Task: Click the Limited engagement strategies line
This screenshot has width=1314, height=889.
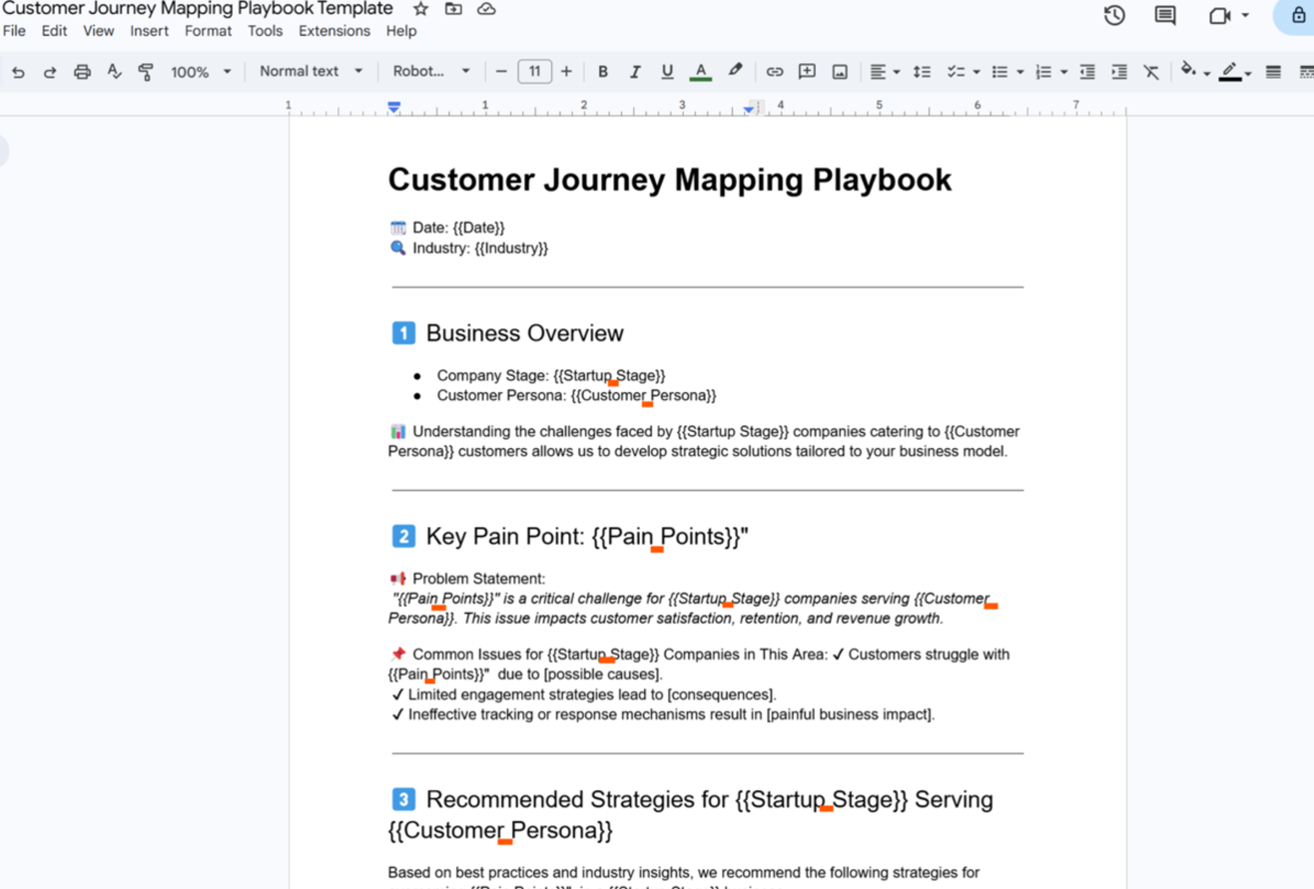Action: pos(584,694)
